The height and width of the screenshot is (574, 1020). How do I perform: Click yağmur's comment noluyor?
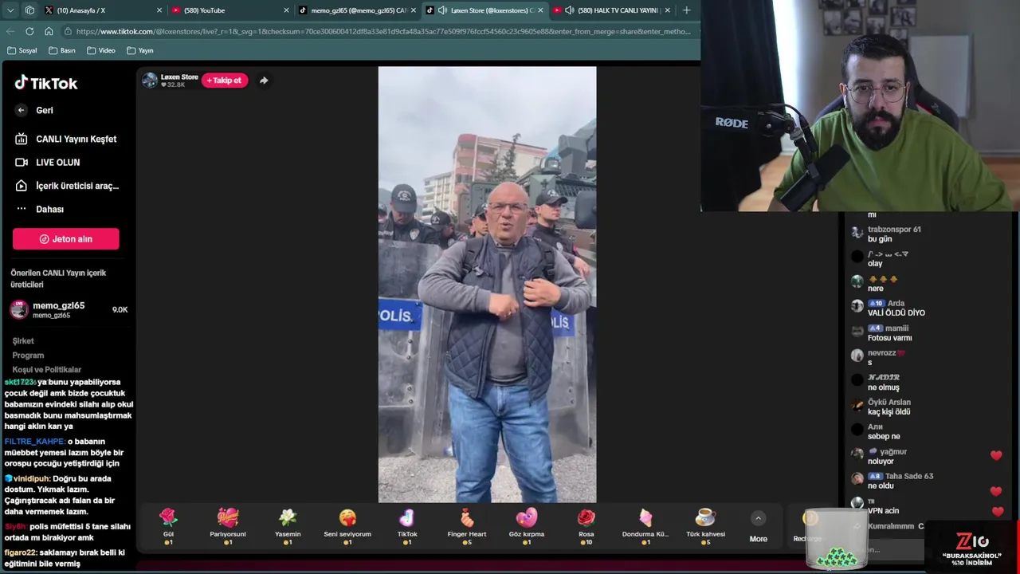click(x=881, y=462)
